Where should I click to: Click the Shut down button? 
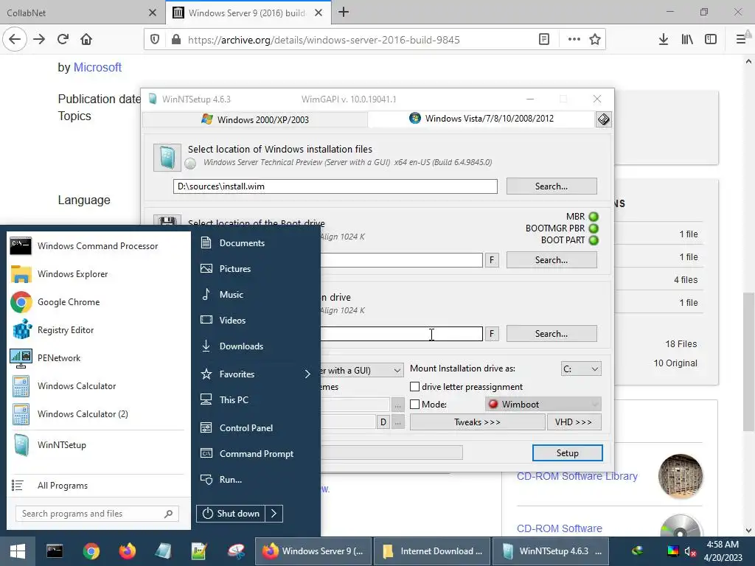point(231,514)
